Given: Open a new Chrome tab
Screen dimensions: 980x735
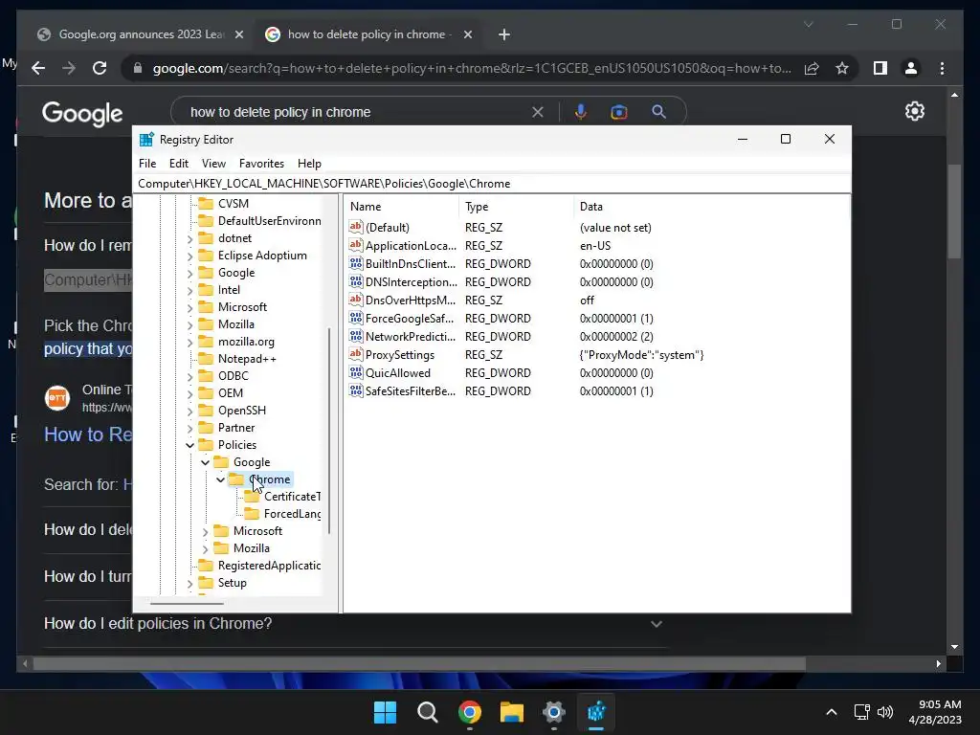Looking at the screenshot, I should coord(504,34).
